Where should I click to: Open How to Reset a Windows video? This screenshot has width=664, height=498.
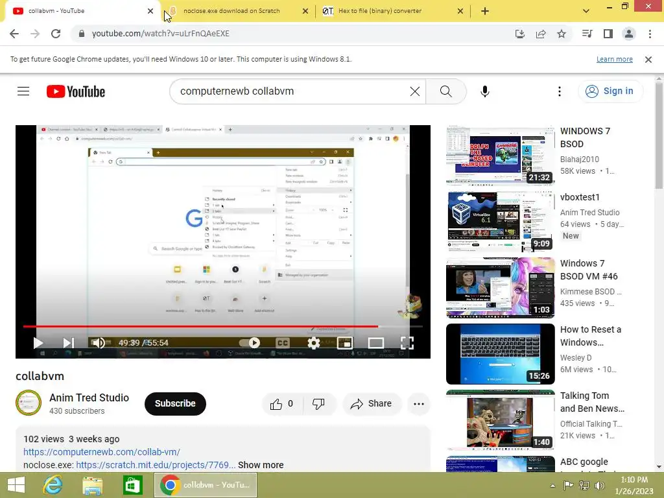point(500,353)
